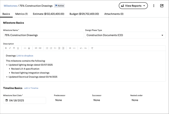Viewport: 169px width, 114px height.
Task: Switch to the Metrics (1) tab
Action: click(x=21, y=14)
